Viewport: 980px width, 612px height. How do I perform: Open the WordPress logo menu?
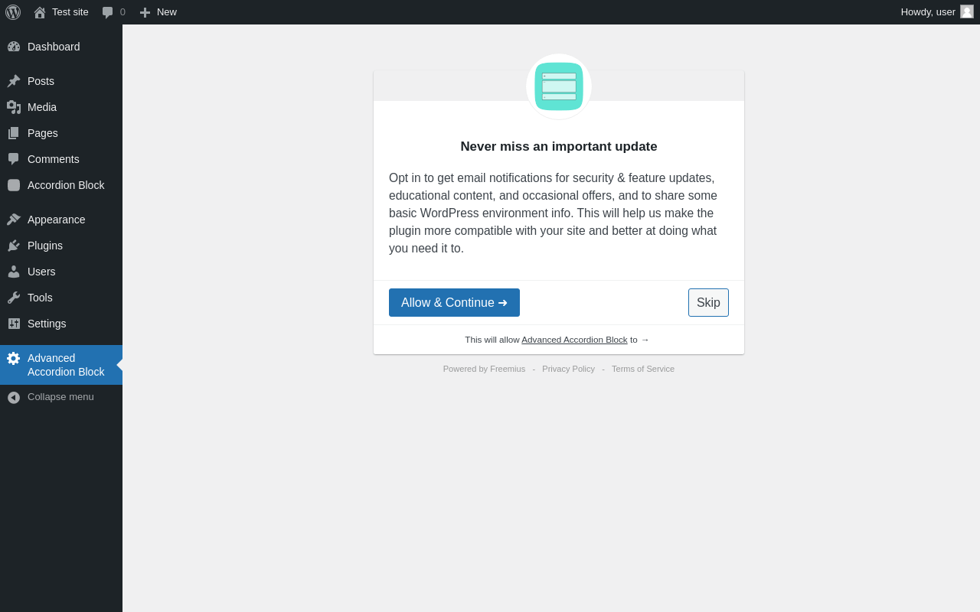(x=13, y=12)
